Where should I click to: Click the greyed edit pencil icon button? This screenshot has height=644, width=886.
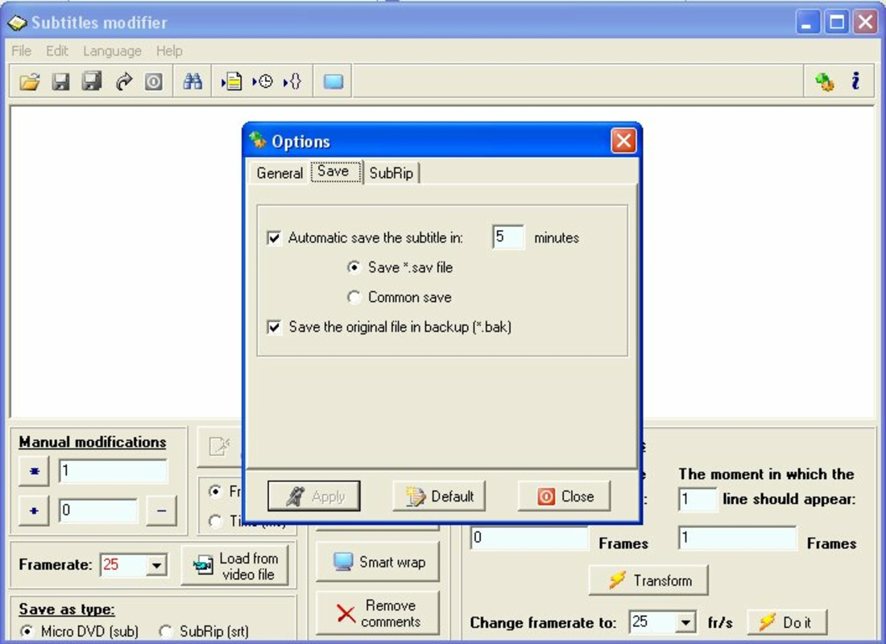click(x=219, y=447)
